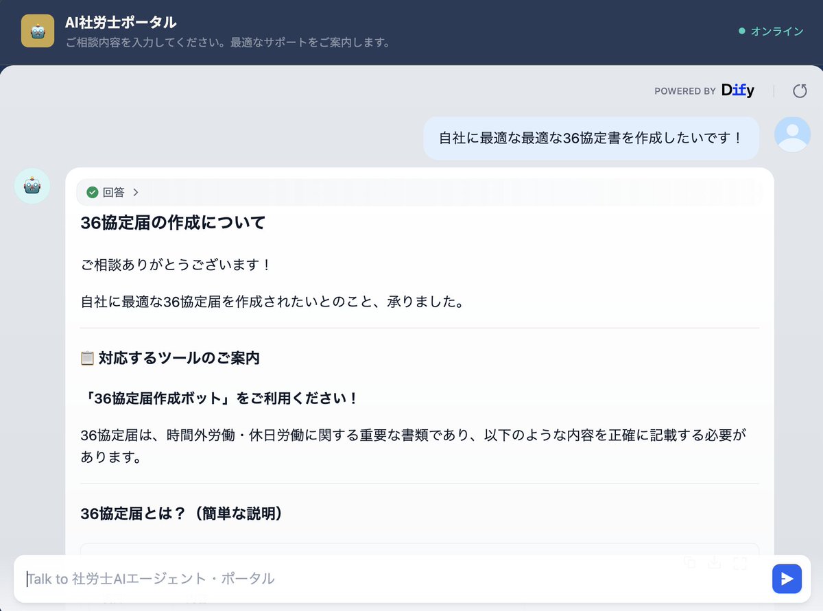Screen dimensions: 823x611
Task: Click the paragraph starting 36協定届は、時間外労働
Action: pos(414,446)
